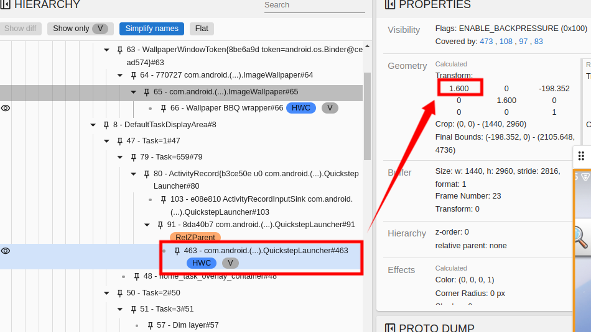Click the hierarchy vertical scrollbar thumb
Viewport: 591px width, 332px height.
point(367,117)
